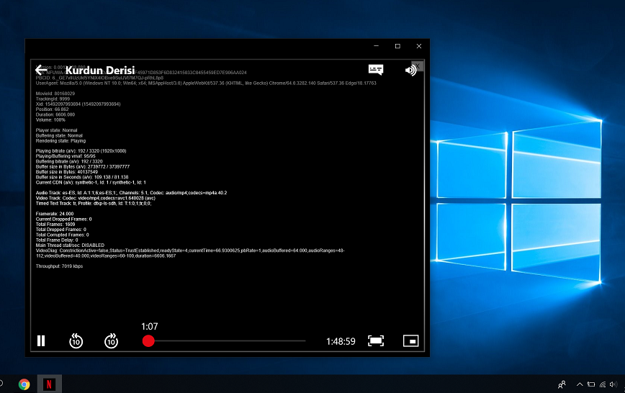Go back using the left arrow icon
The image size is (625, 393).
coord(41,70)
